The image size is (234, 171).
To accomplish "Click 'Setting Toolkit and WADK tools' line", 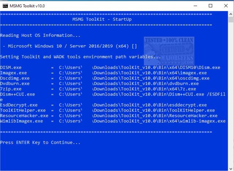I will (x=80, y=57).
